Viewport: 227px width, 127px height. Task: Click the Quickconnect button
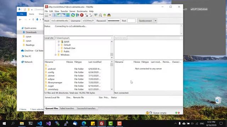point(145,21)
